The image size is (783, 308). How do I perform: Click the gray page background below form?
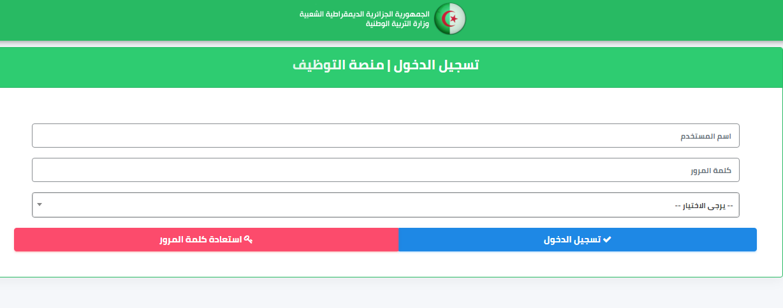391,294
